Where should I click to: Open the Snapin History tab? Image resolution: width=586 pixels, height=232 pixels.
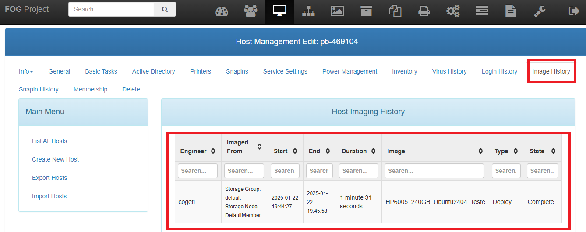pyautogui.click(x=39, y=89)
